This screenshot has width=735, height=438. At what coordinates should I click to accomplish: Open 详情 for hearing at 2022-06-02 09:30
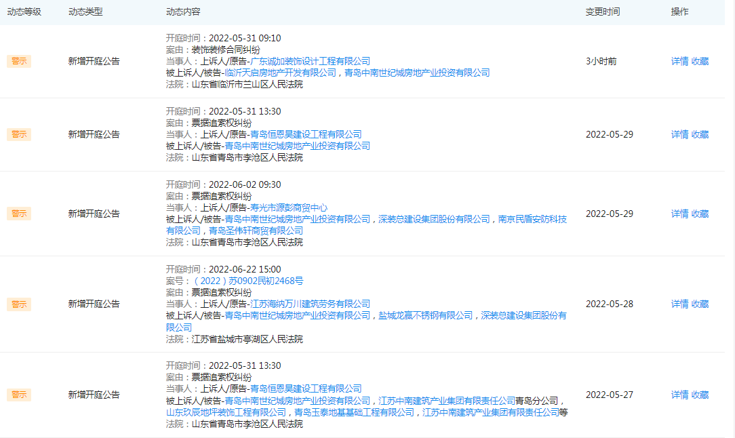(x=679, y=214)
